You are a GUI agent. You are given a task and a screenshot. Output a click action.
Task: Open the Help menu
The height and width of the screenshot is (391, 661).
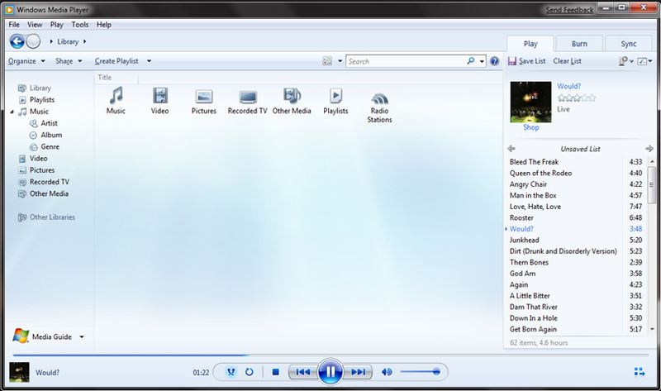104,25
